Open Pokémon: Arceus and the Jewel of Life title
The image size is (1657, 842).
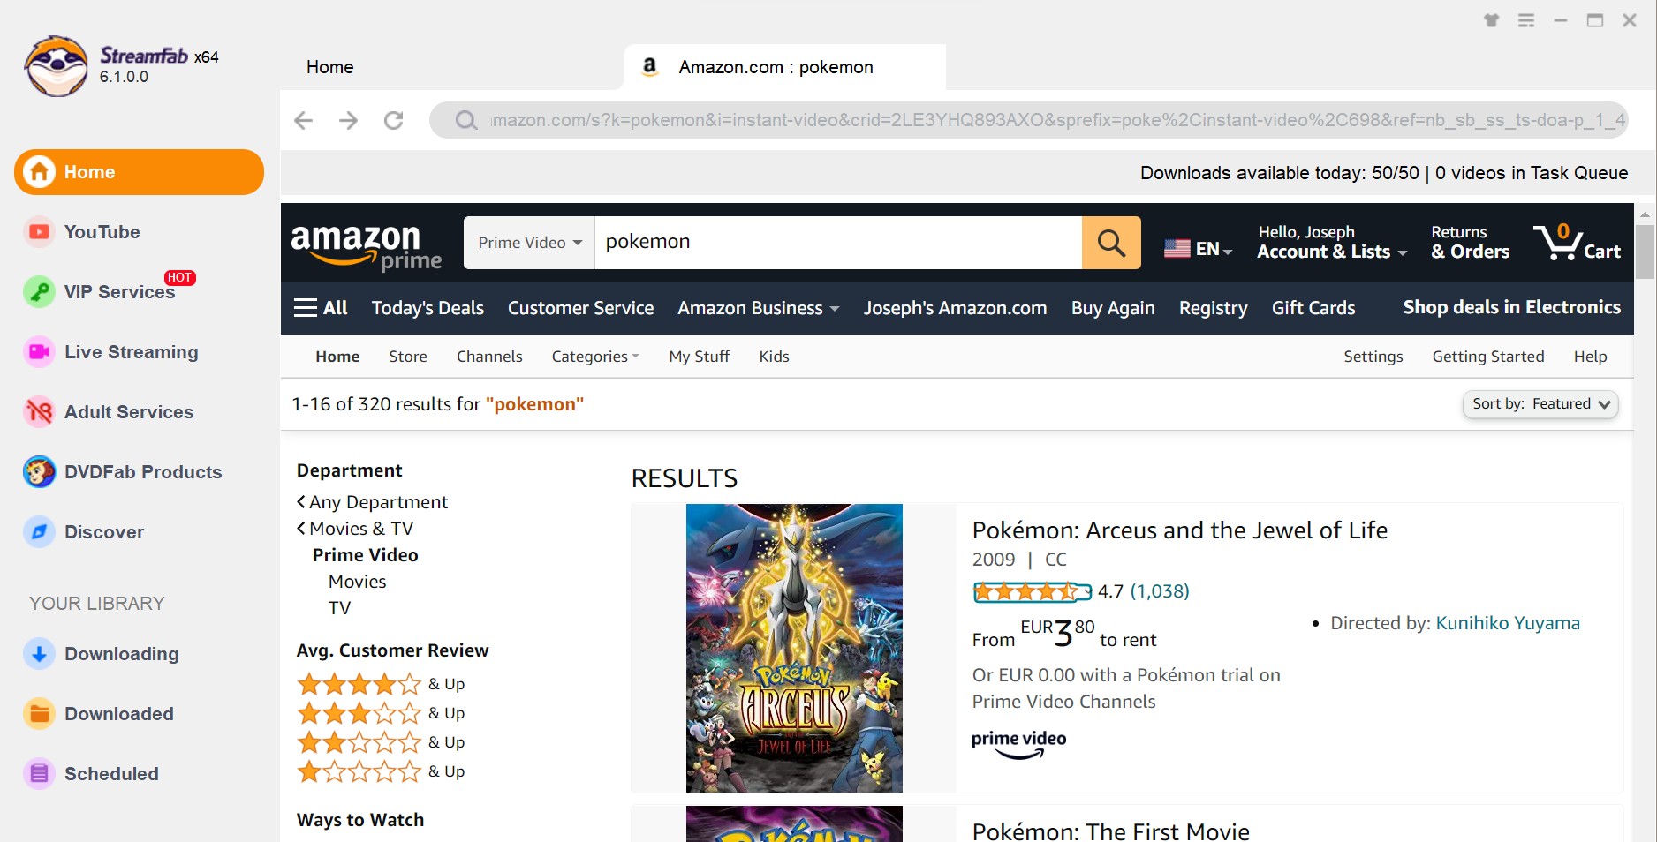coord(1180,530)
